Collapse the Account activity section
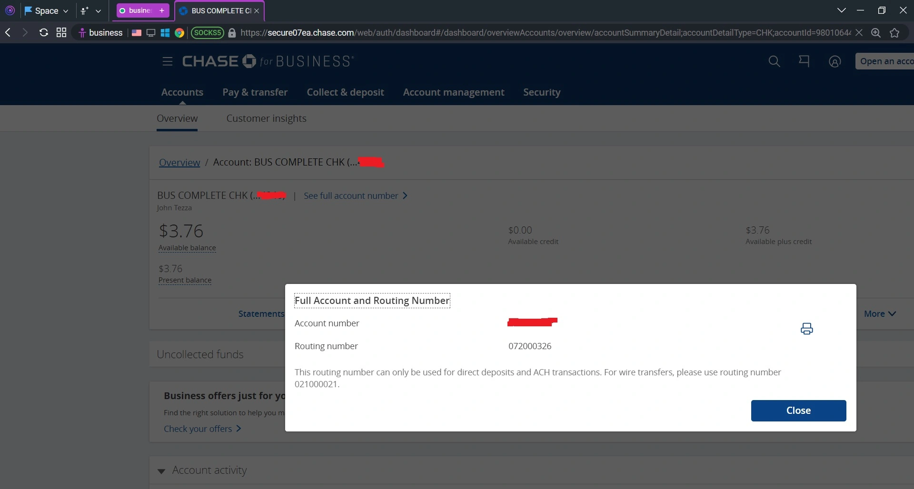Screen dimensions: 914x489 tap(161, 471)
